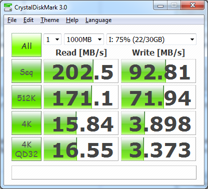Click the CrystalDiskMark app icon in title bar
Screen dimensions: 208x189
pyautogui.click(x=7, y=7)
